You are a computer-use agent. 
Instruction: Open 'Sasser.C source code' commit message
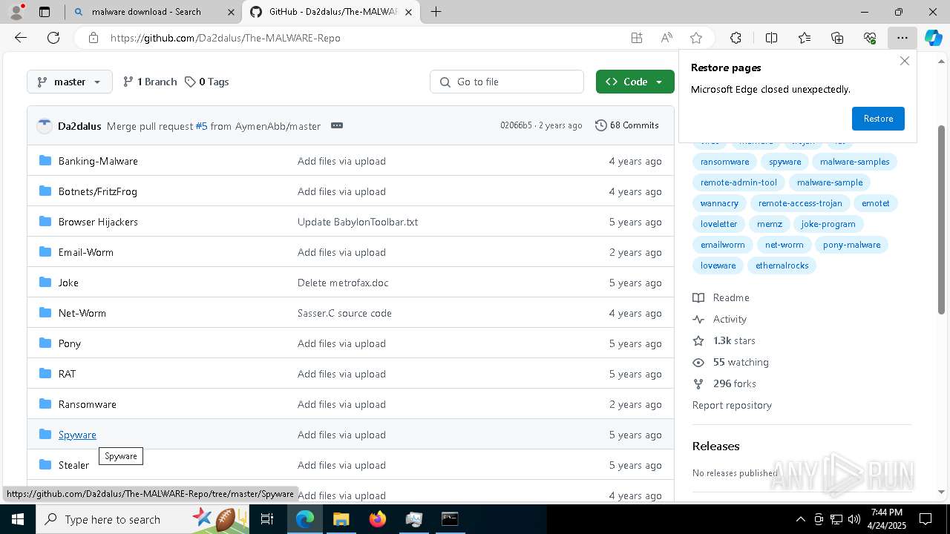point(344,313)
